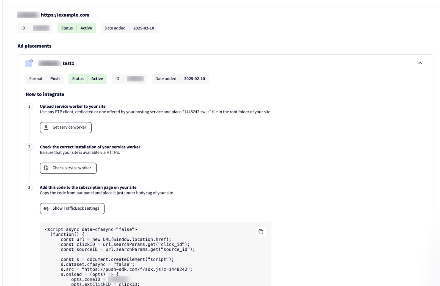Click the download icon on Get service worker
440x286 pixels.
coord(46,127)
